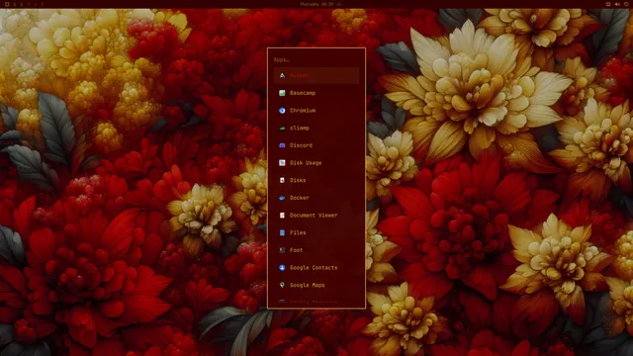Click the volume icon in top bar
Viewport: 633px width, 356px height.
(x=617, y=4)
